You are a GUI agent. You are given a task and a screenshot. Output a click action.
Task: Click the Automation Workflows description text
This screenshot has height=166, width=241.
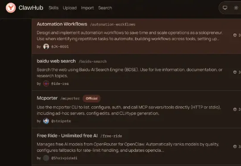tap(129, 36)
